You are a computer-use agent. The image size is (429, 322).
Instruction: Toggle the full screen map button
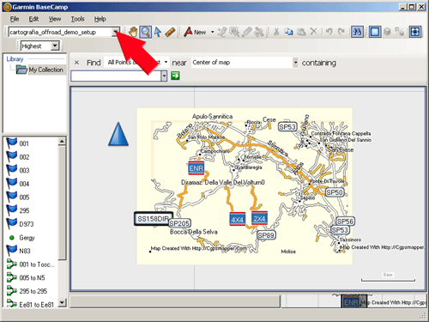(x=415, y=32)
